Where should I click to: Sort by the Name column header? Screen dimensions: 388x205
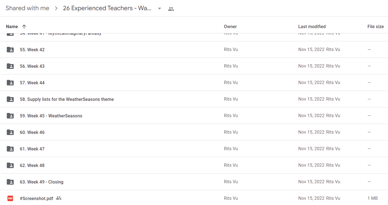click(12, 27)
